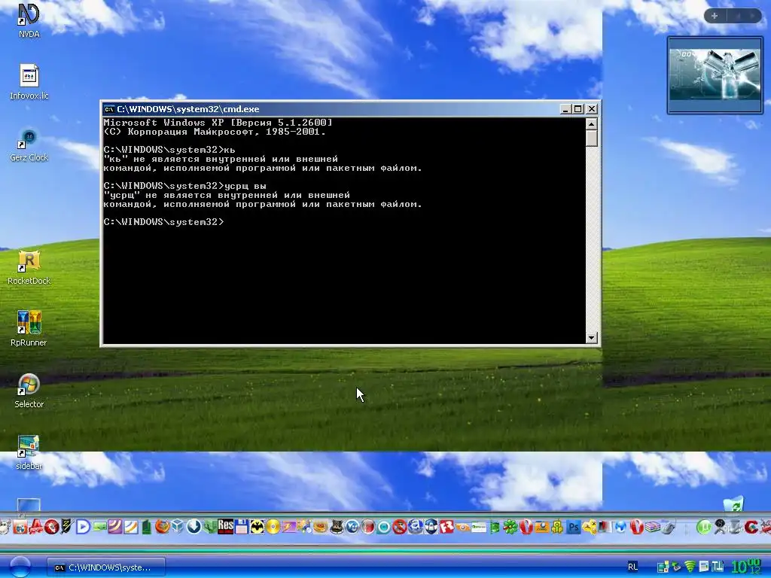Launch the Selector shortcut
The height and width of the screenshot is (578, 771).
pyautogui.click(x=29, y=391)
